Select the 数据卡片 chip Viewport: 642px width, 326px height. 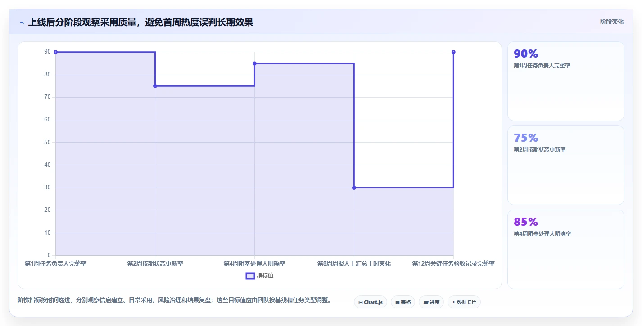464,302
